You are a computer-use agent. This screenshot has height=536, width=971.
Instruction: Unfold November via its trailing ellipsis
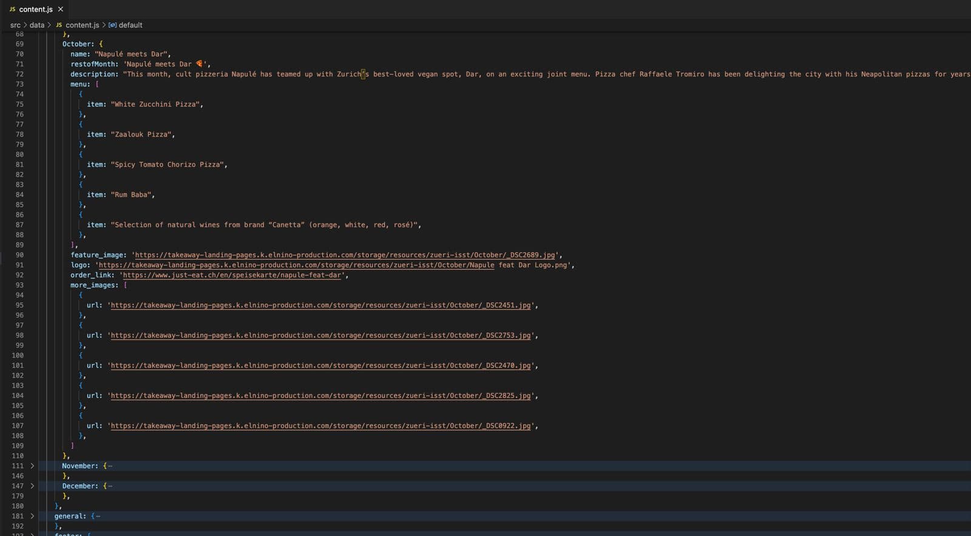tap(110, 466)
